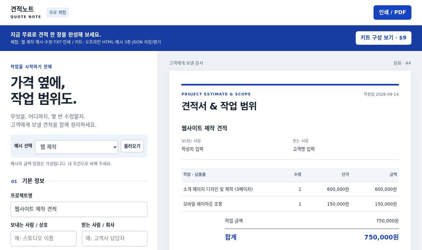Viewport: 422px width, 250px height.
Task: Click the 단가 column header
Action: [x=345, y=175]
